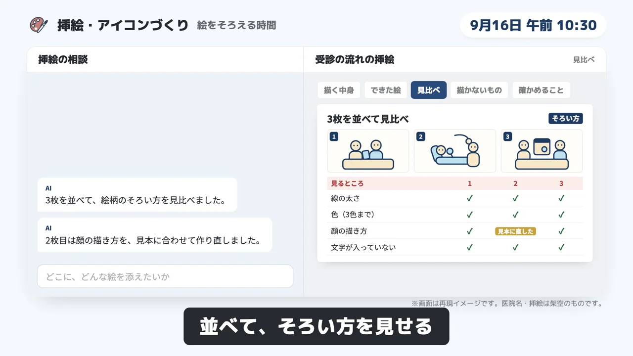Open illustration thumbnail number 3
The image size is (633, 356).
point(542,151)
